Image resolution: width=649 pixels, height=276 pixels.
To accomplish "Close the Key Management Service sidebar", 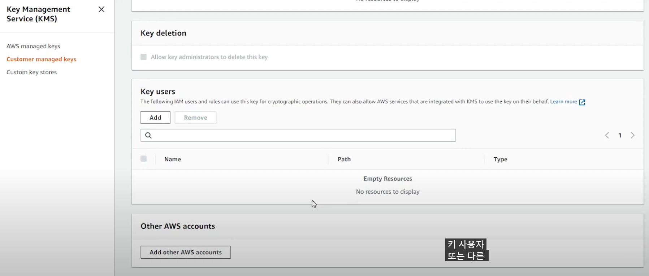I will [101, 9].
